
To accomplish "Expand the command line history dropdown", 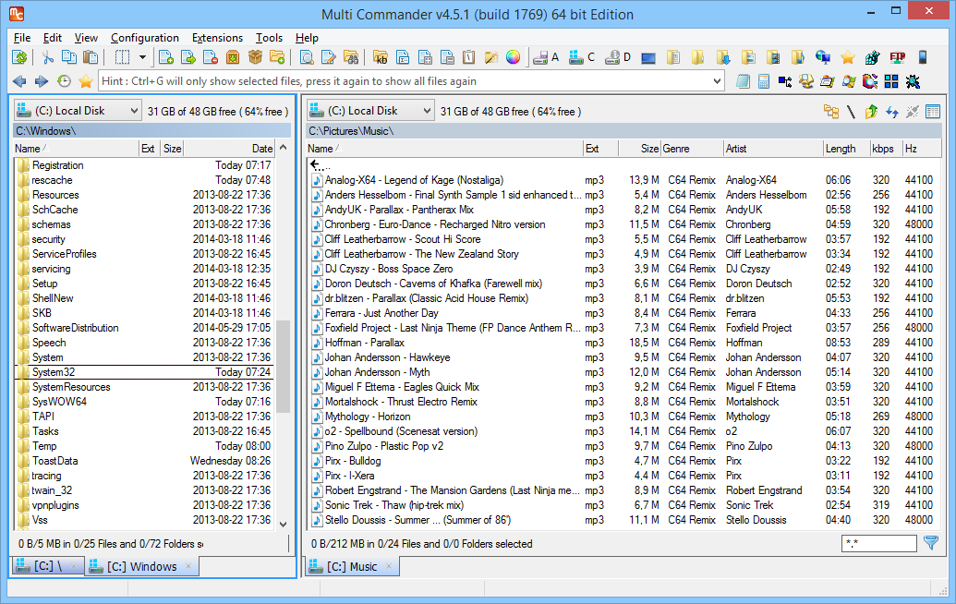I will [717, 81].
